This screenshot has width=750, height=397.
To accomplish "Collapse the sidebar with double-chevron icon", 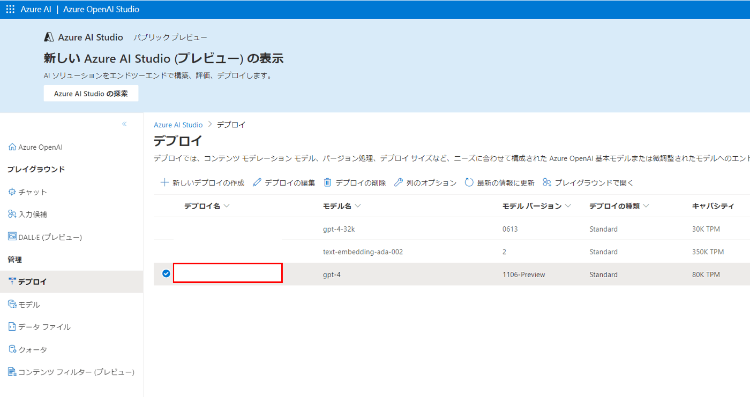I will pos(124,124).
